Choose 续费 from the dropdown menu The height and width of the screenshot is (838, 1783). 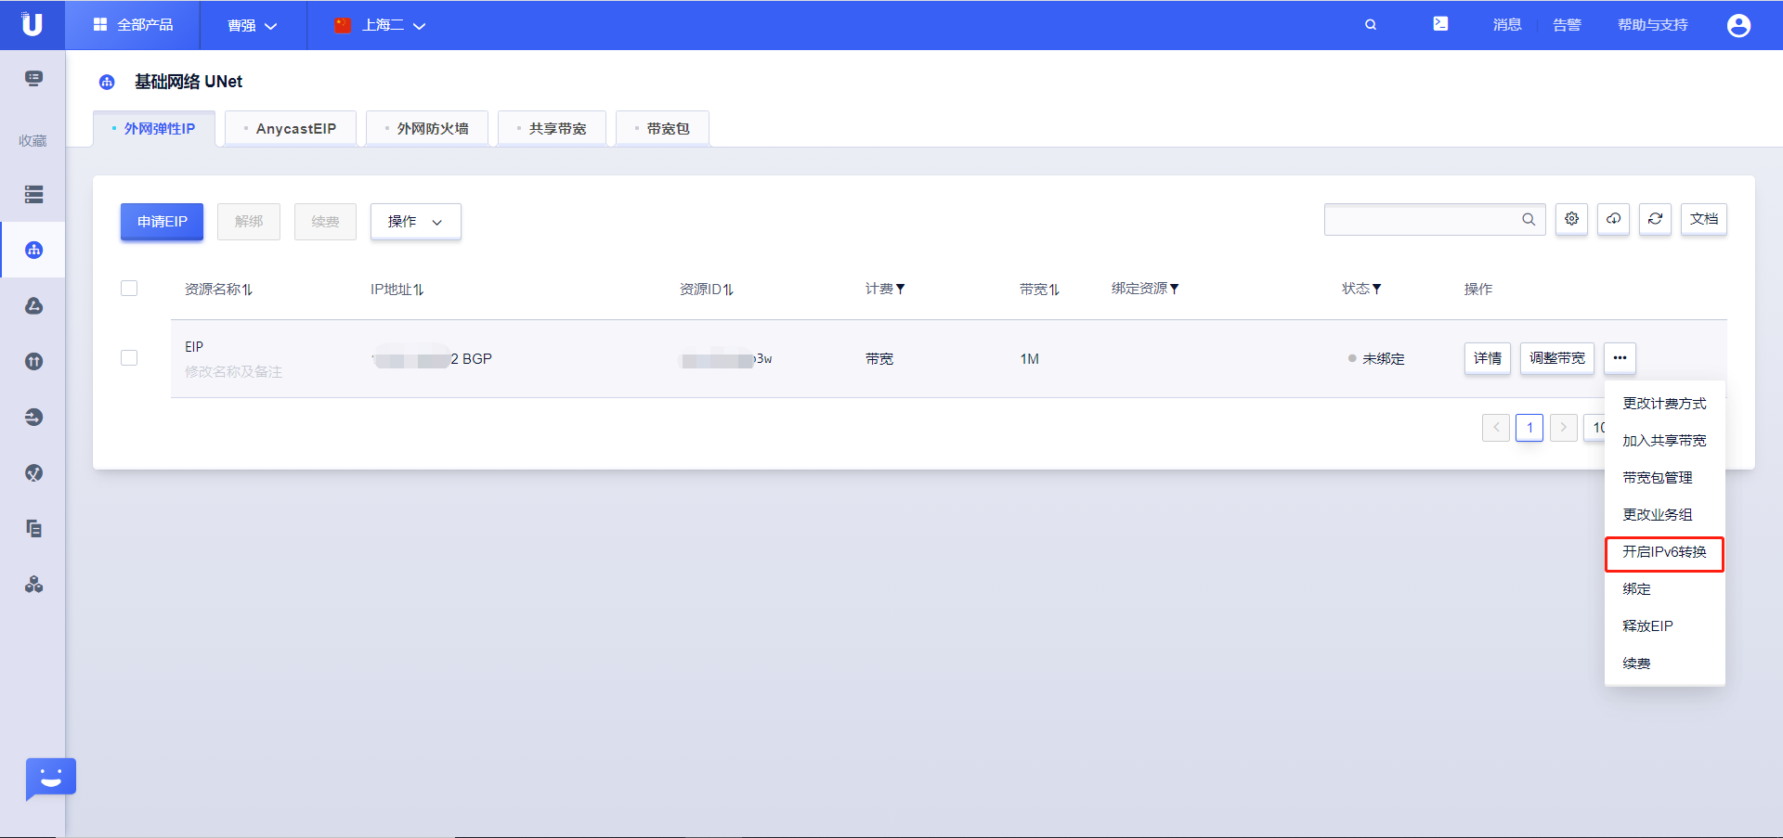[x=1664, y=664]
